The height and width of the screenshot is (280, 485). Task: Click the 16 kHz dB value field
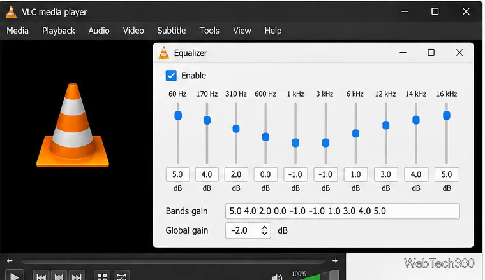[447, 174]
